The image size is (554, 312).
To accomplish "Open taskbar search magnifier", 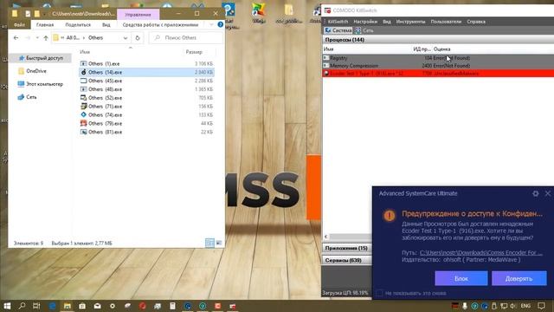I will pos(22,306).
